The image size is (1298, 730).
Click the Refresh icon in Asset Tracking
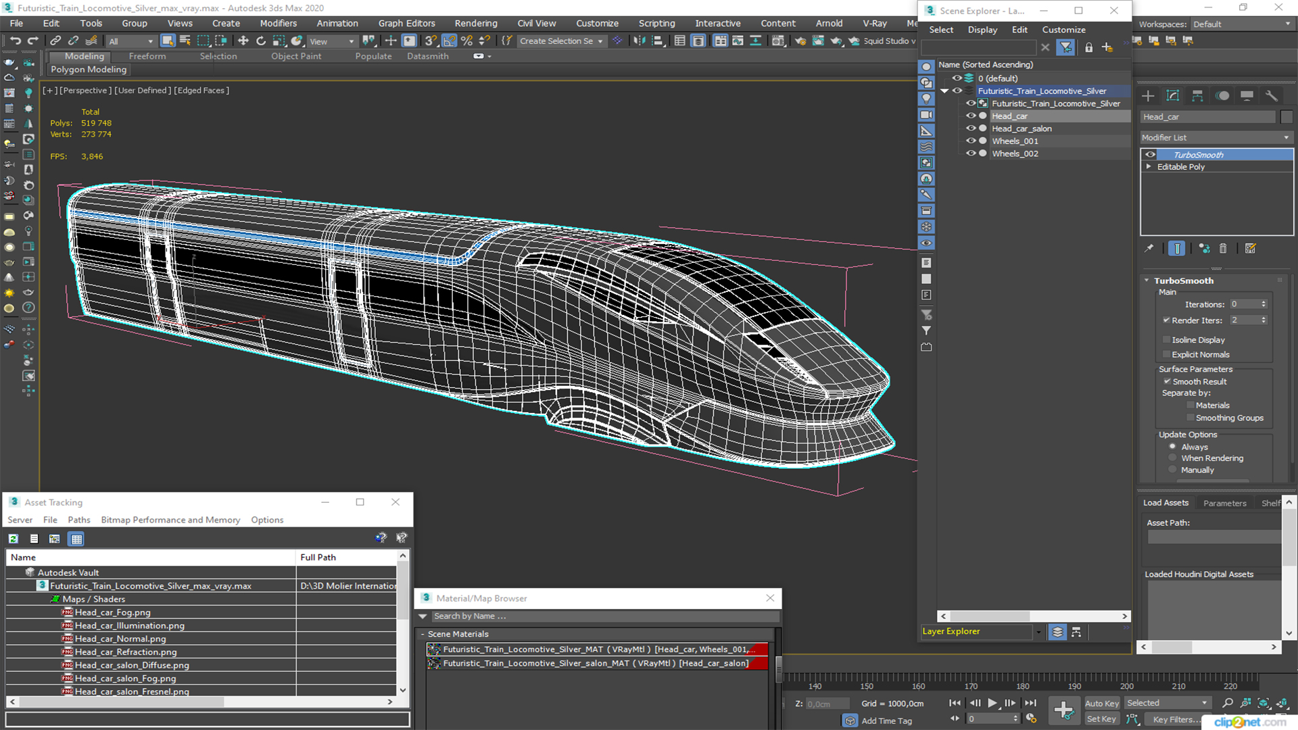point(14,539)
